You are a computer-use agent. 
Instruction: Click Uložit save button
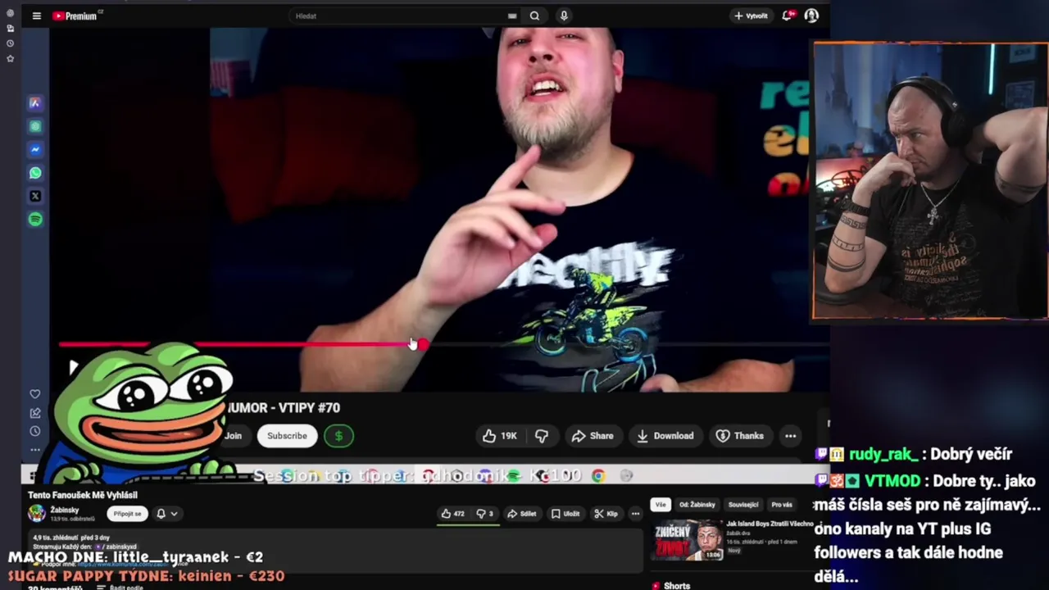(565, 514)
